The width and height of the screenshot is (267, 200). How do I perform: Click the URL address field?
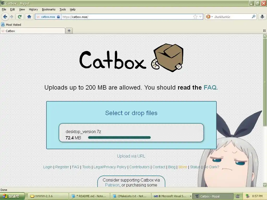coord(127,17)
